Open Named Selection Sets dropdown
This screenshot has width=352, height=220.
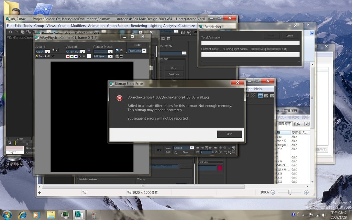(x=176, y=31)
